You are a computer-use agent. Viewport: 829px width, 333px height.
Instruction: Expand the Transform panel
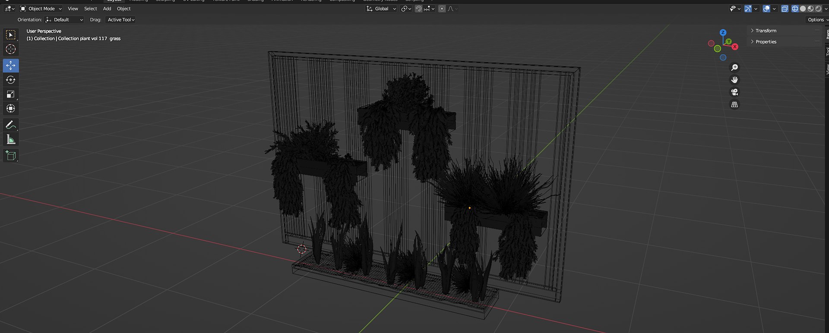tap(784, 31)
